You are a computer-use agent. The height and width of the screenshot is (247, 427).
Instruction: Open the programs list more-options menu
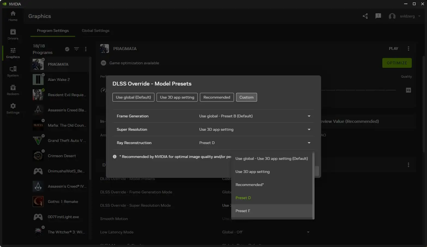pos(86,49)
